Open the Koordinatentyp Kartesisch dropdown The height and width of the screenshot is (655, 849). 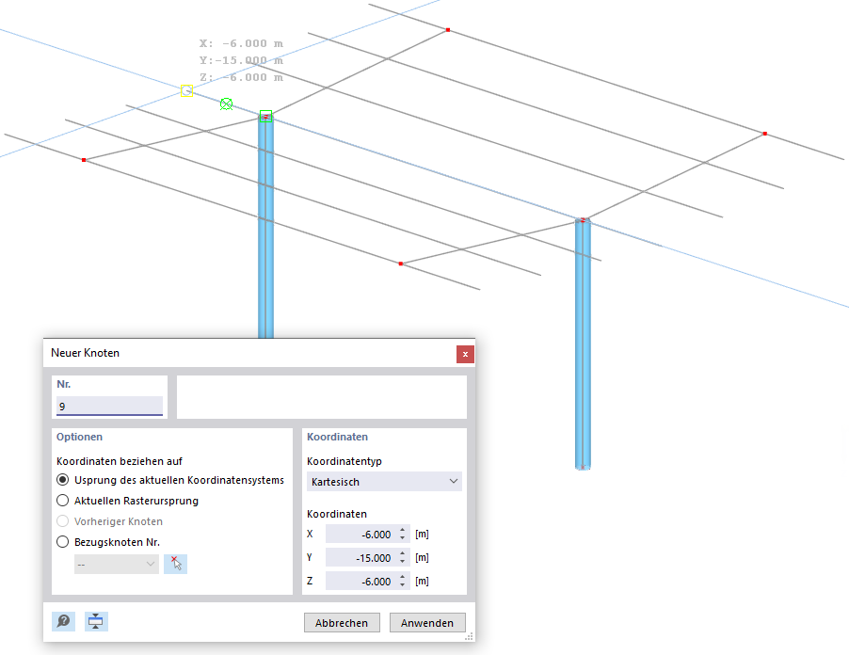pos(384,482)
